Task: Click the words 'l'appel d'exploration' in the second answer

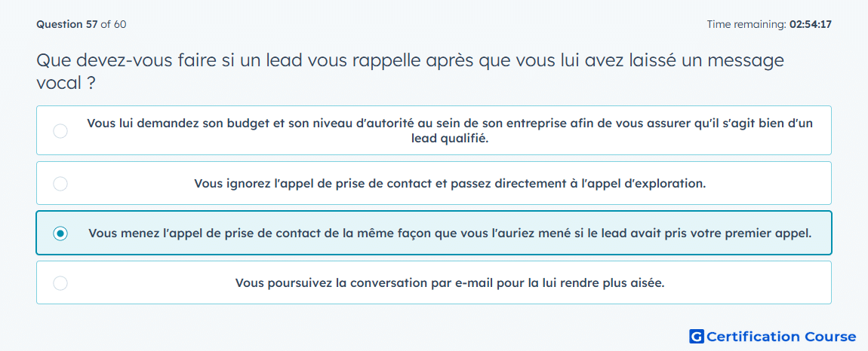Action: 642,184
